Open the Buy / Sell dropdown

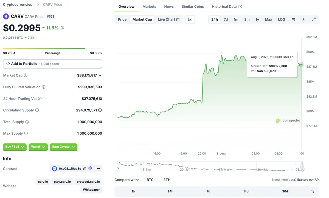(x=15, y=147)
